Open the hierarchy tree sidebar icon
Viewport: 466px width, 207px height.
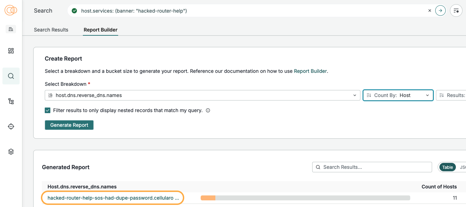[11, 101]
